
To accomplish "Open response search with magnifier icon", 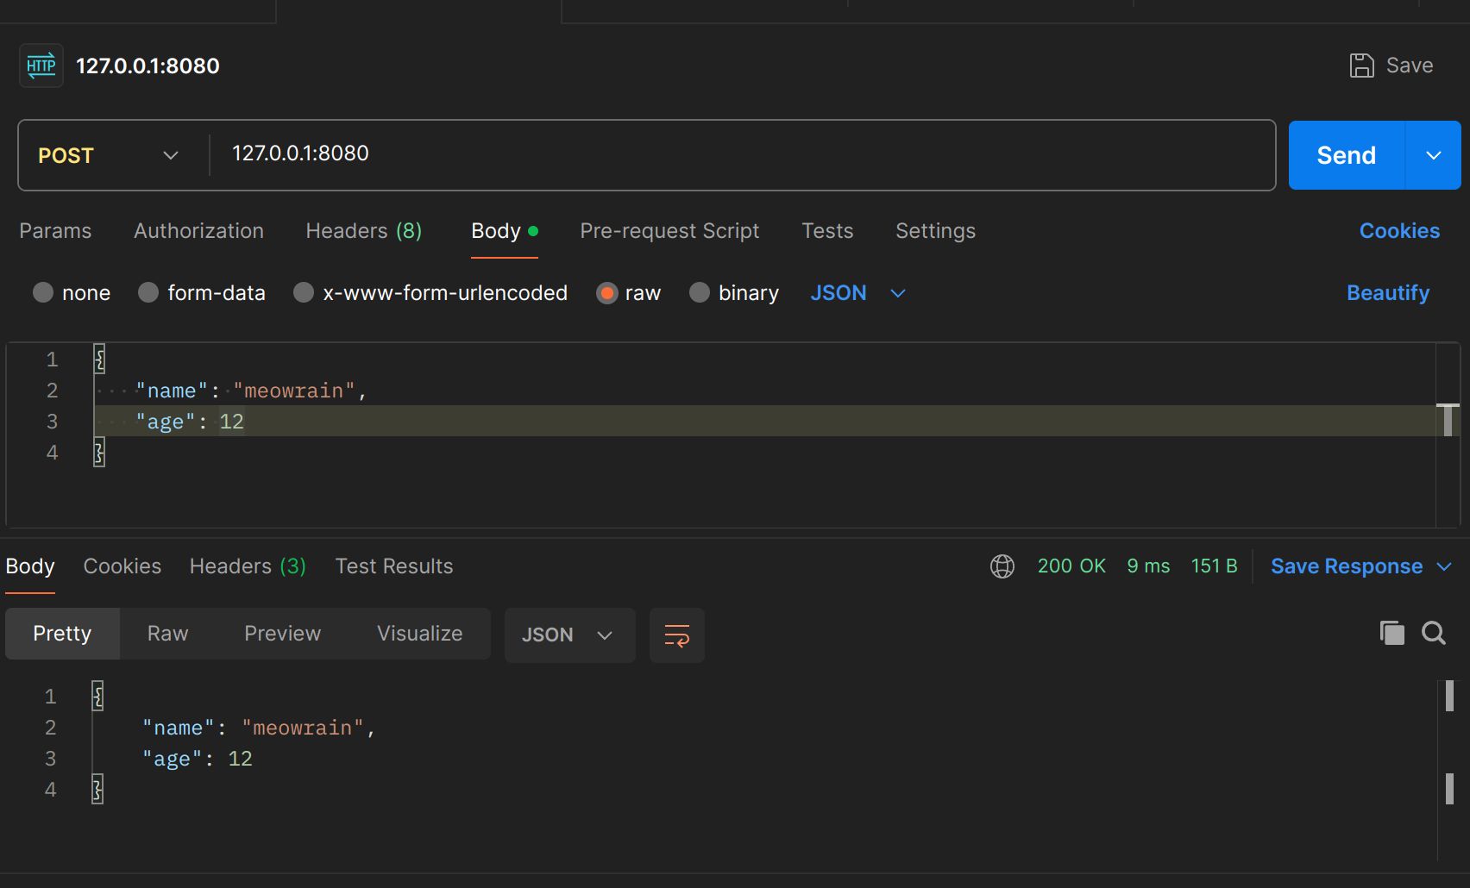I will [1434, 634].
